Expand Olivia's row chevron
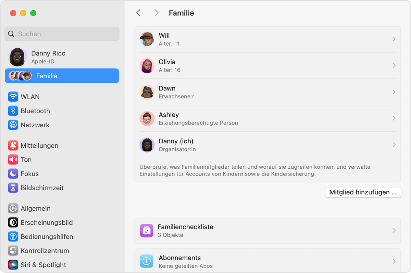This screenshot has height=273, width=411. [394, 65]
